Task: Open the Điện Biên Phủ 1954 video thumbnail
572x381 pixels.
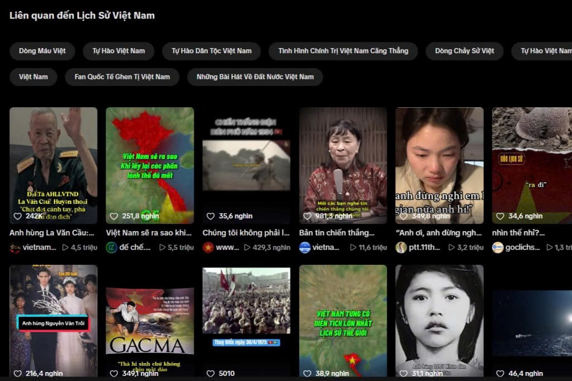Action: (246, 165)
